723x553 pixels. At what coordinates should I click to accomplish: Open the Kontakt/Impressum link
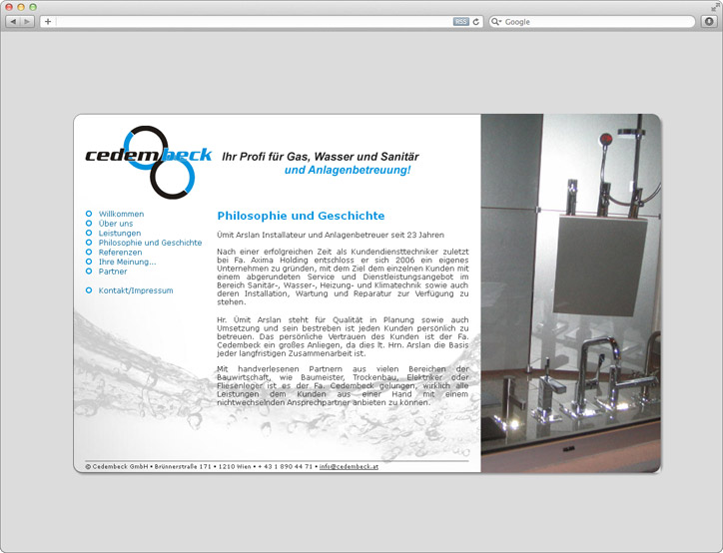tap(136, 290)
